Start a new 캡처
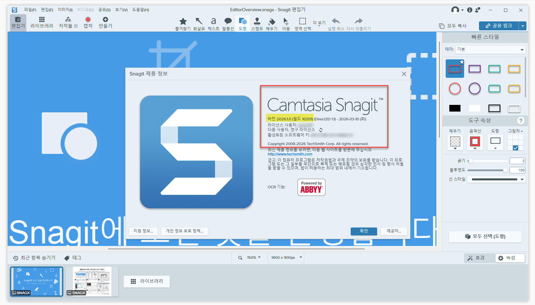The height and width of the screenshot is (305, 535). (x=88, y=22)
